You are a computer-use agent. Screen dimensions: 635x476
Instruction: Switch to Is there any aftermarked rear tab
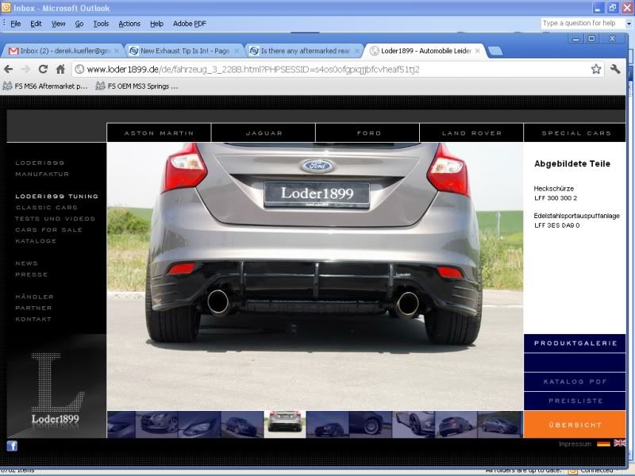(305, 51)
